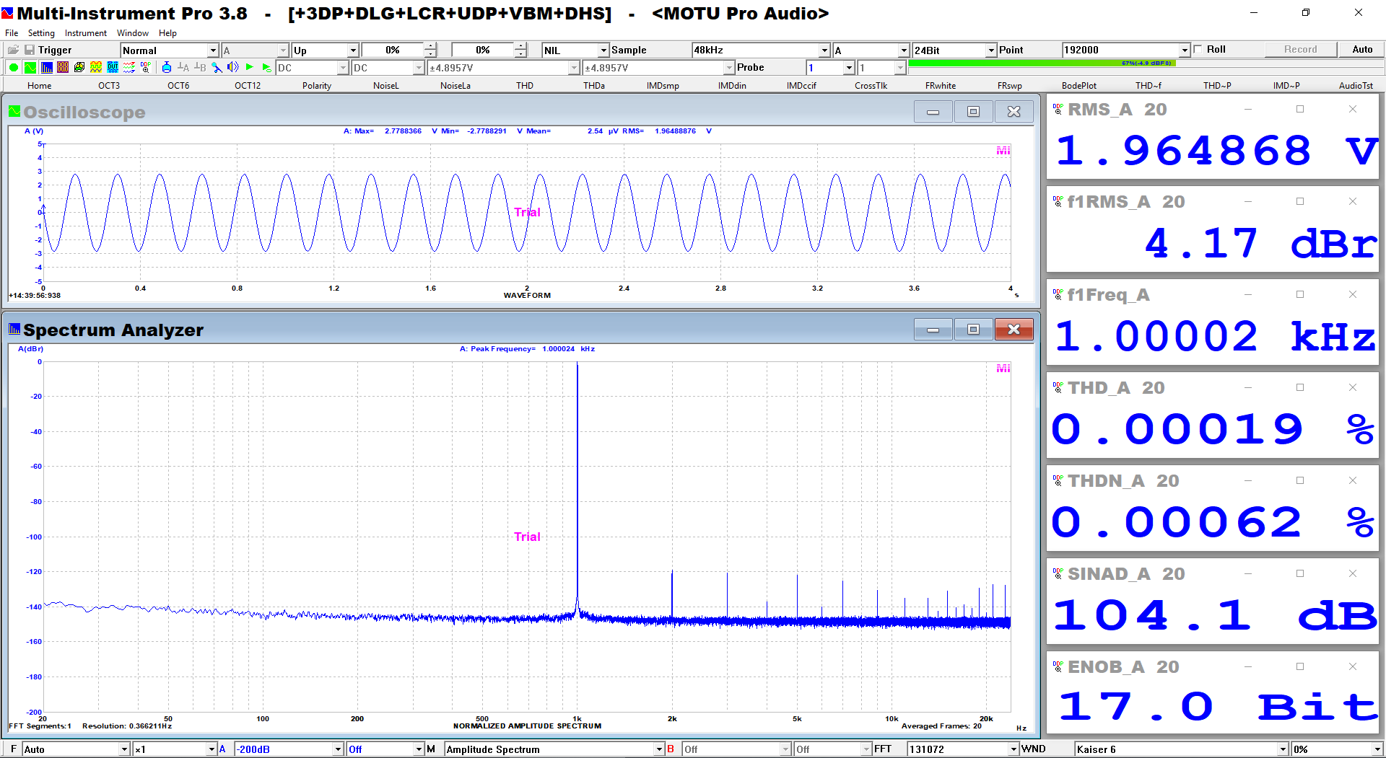Screen dimensions: 1386x758
Task: Open the Normal trigger mode dropdown
Action: click(x=169, y=50)
